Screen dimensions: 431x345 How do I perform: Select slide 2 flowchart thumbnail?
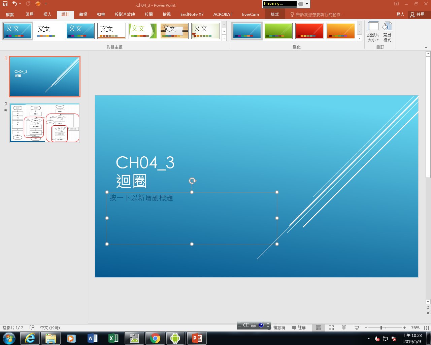coord(45,123)
